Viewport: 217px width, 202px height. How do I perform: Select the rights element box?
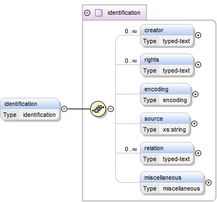(x=167, y=65)
